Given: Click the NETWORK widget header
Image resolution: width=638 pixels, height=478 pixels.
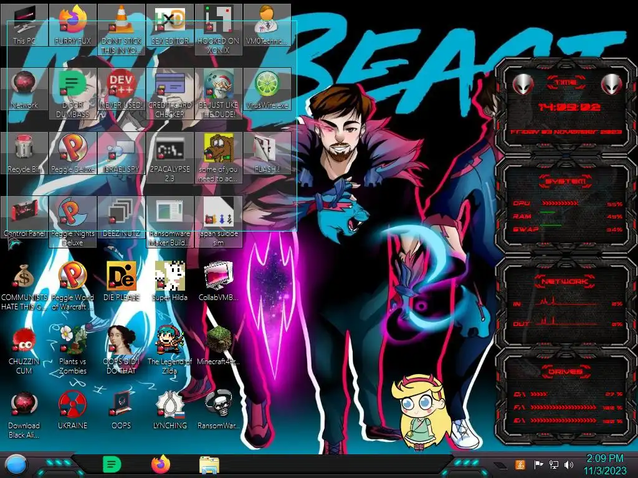Looking at the screenshot, I should pos(566,281).
